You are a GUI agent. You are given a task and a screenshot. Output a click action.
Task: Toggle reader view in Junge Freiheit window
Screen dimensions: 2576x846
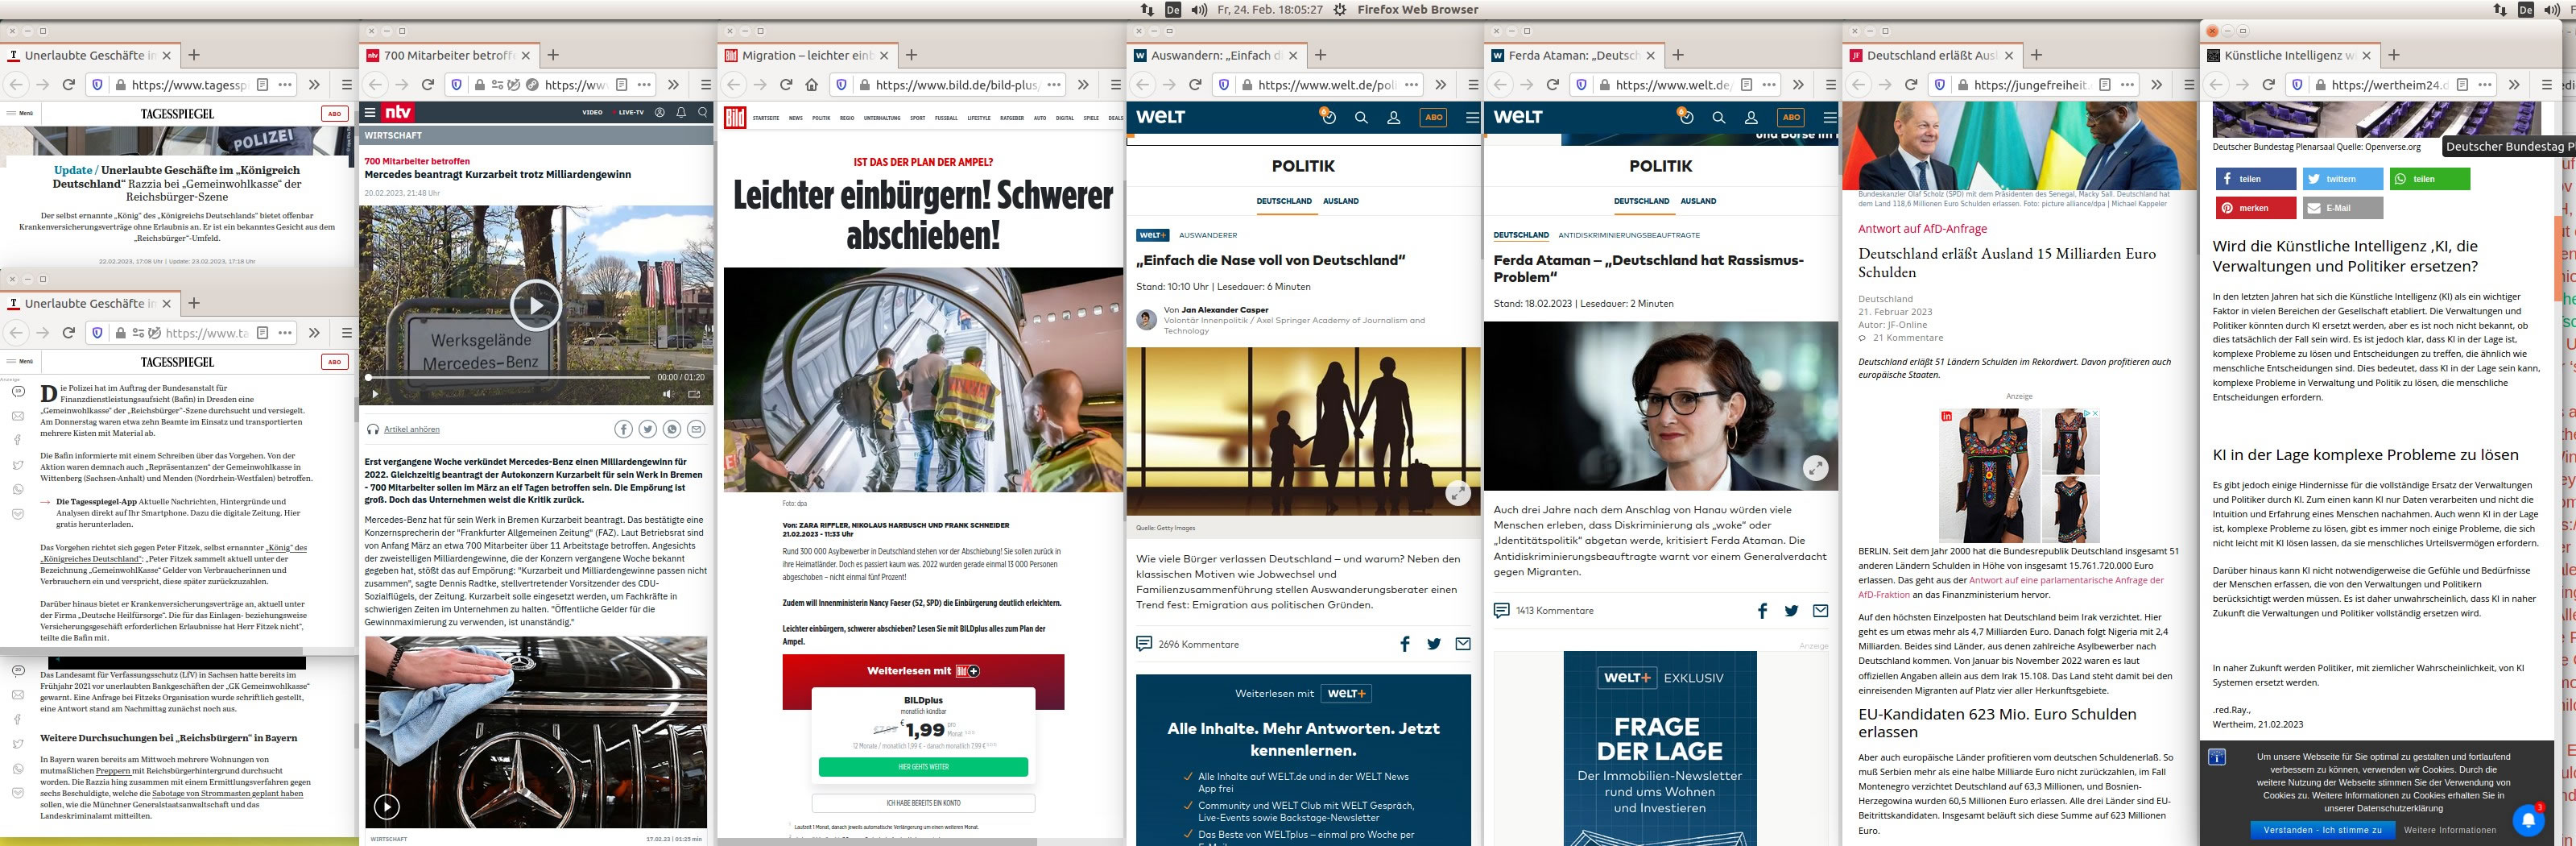[x=2105, y=85]
